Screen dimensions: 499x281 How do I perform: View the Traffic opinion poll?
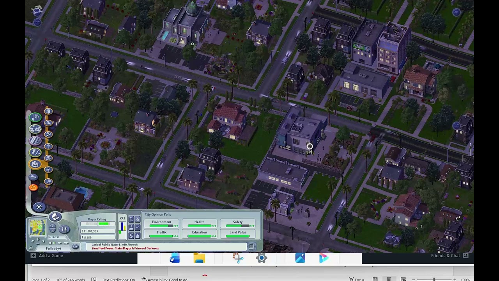161,234
